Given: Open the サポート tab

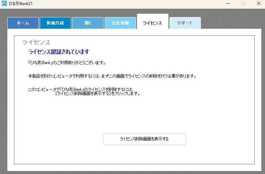Looking at the screenshot, I should (185, 23).
